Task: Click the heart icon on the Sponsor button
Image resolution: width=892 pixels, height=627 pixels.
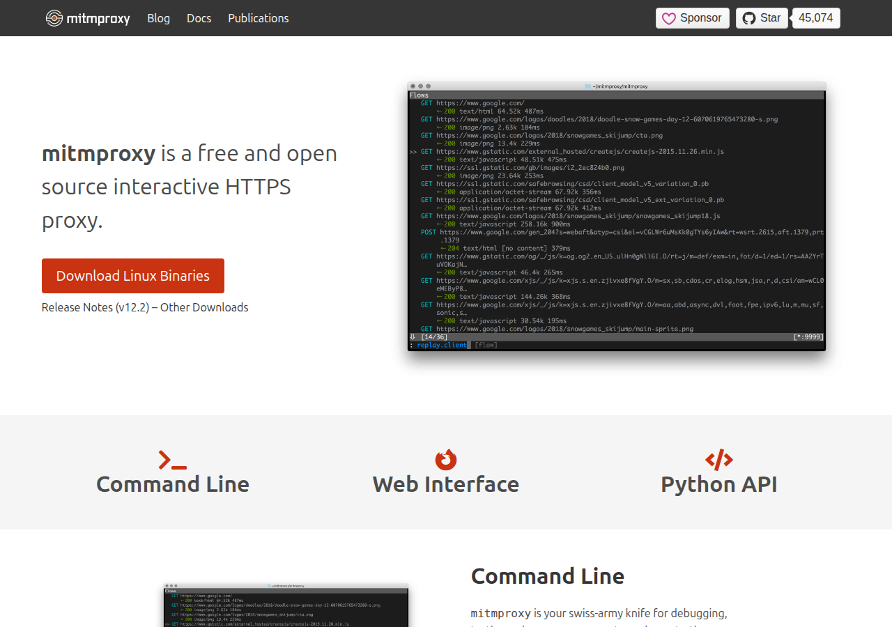Action: pos(669,18)
